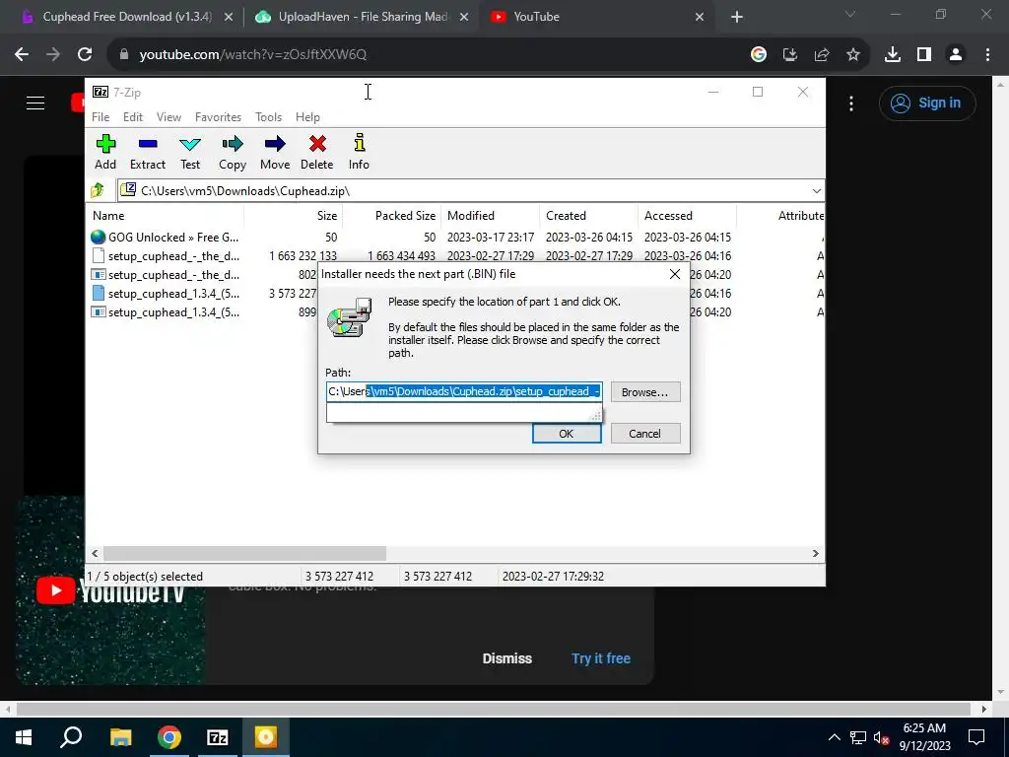
Task: Click the 7-Zip title bar logo icon
Action: pos(101,92)
